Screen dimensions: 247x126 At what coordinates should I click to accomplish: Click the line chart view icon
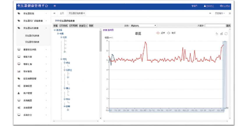click(x=216, y=34)
